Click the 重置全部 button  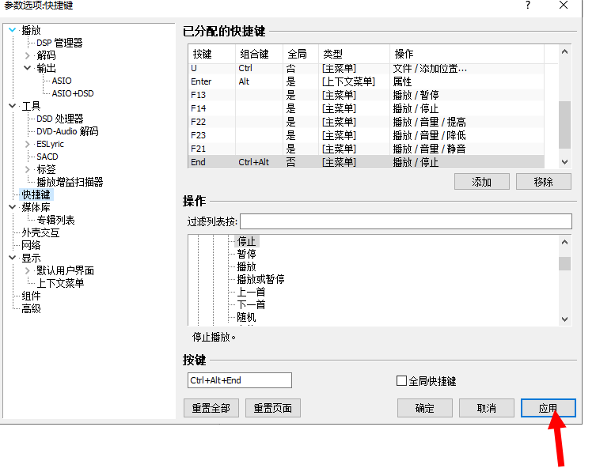click(211, 408)
